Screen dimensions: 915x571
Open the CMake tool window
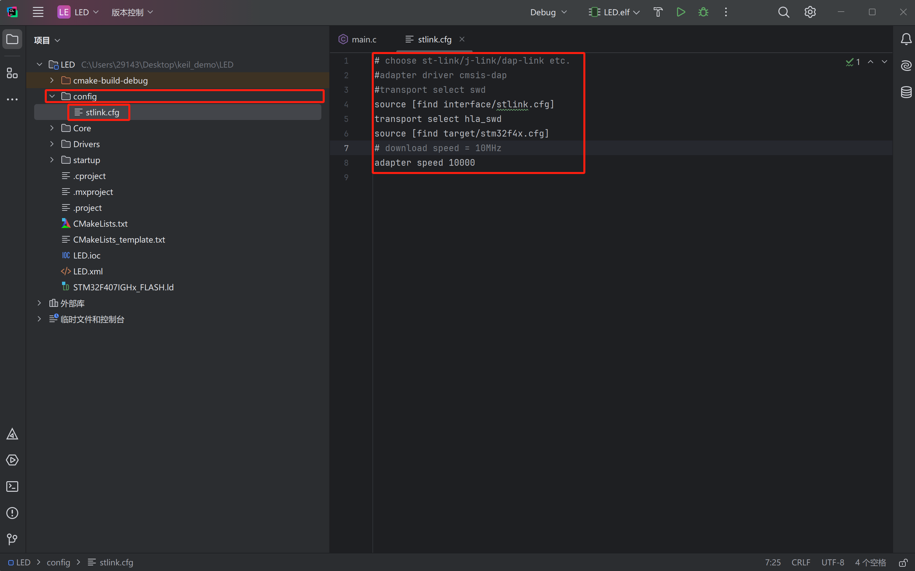(x=12, y=434)
